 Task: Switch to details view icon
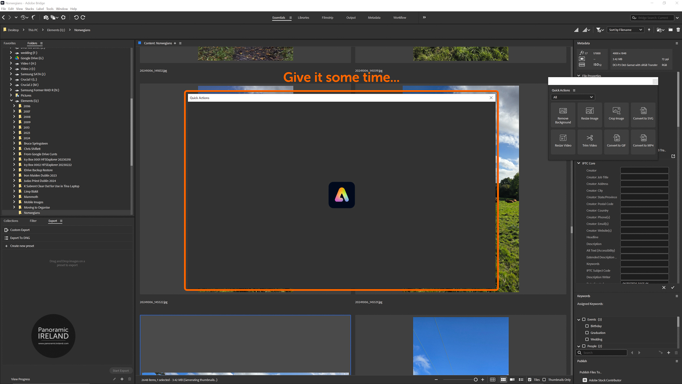pyautogui.click(x=512, y=380)
